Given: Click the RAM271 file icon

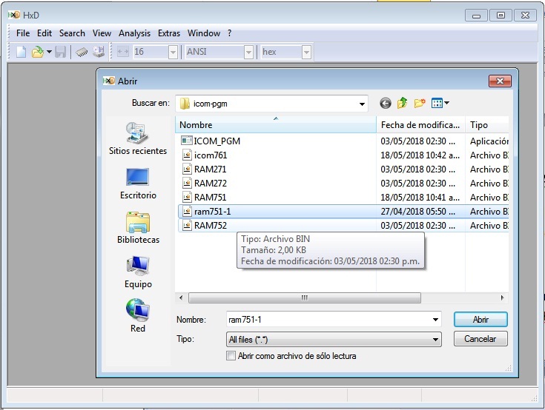Looking at the screenshot, I should pyautogui.click(x=187, y=169).
